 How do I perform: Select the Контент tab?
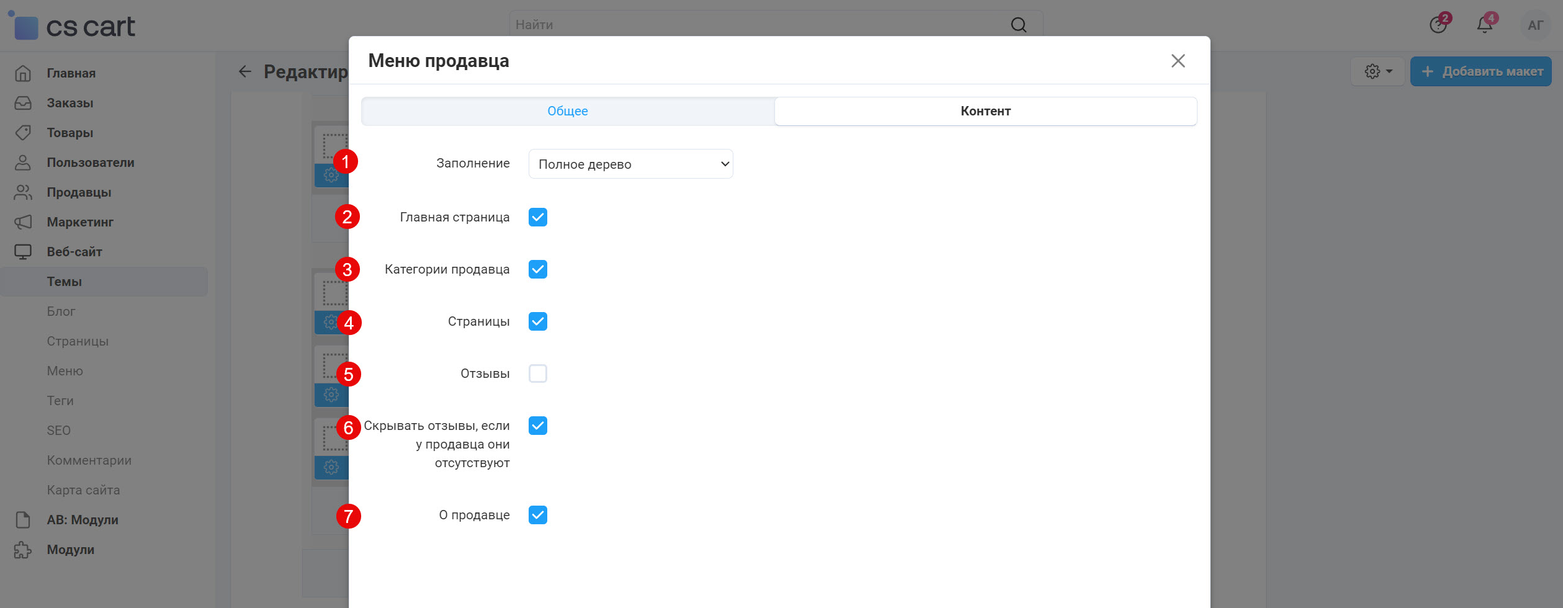985,111
